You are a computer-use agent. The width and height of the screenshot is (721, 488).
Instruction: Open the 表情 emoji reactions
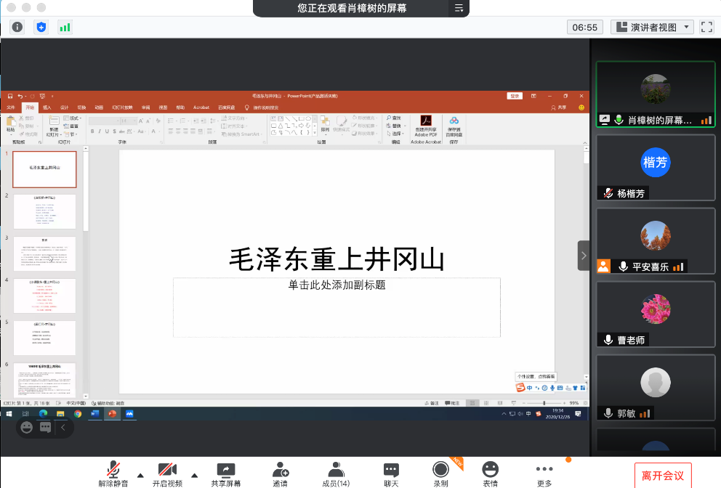pos(491,473)
